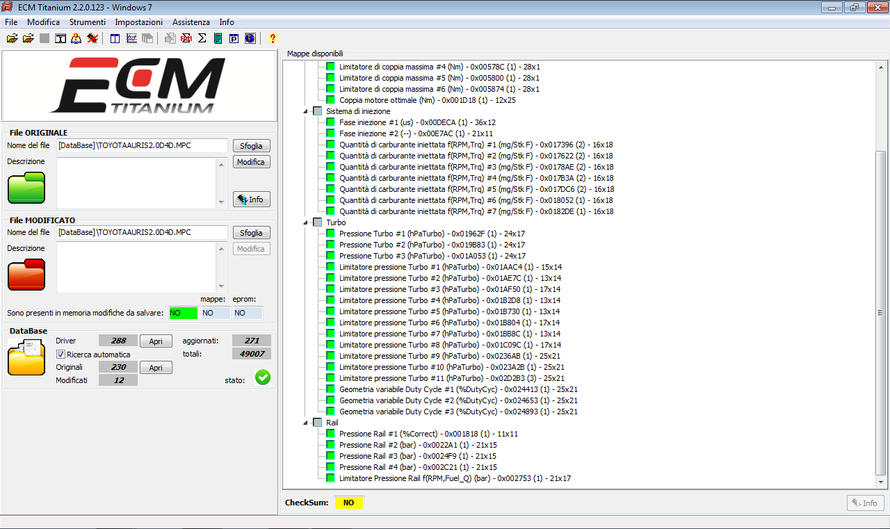890x529 pixels.
Task: Click green square beside Fase iniezione #1
Action: pyautogui.click(x=331, y=122)
